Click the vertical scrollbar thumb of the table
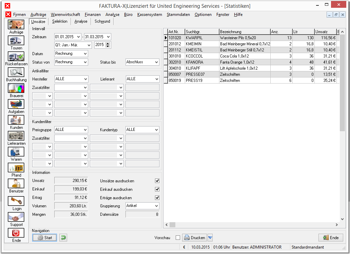This screenshot has width=350, height=254. (x=342, y=83)
